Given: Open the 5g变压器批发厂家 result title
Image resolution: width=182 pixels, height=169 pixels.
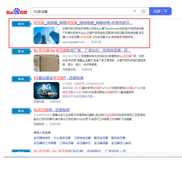Looking at the screenshot, I should 82,51.
